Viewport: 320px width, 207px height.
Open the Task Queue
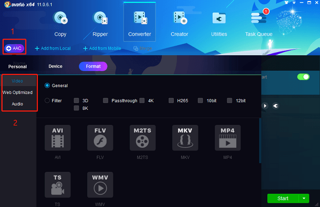click(x=259, y=23)
